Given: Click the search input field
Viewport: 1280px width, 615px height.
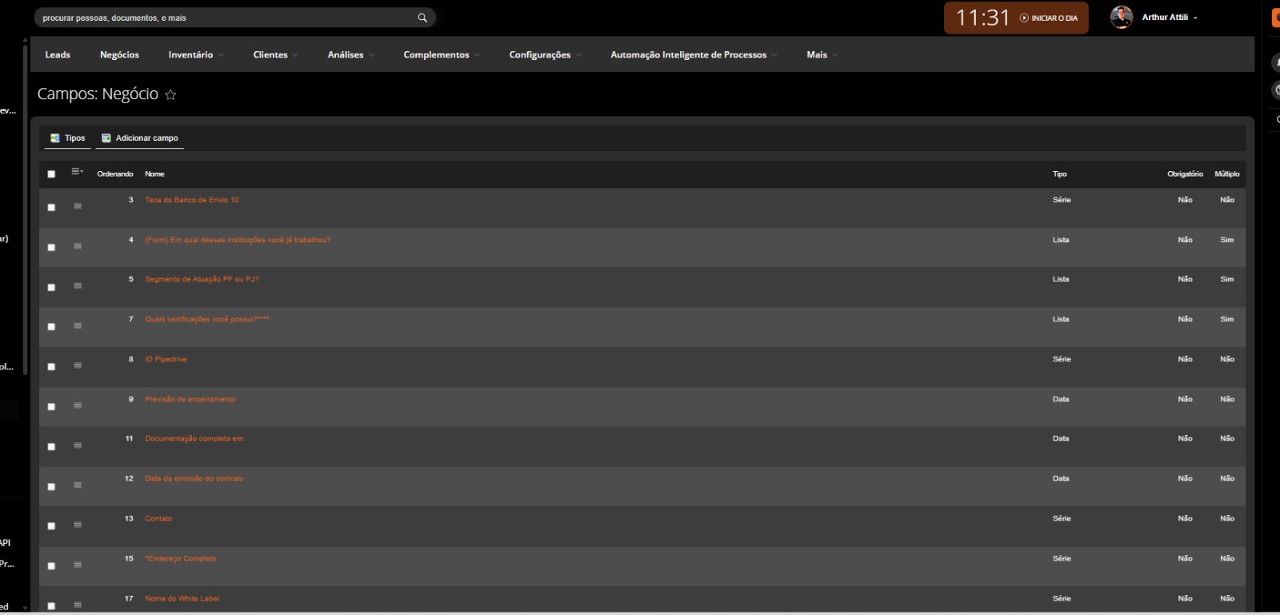Looking at the screenshot, I should pyautogui.click(x=224, y=18).
